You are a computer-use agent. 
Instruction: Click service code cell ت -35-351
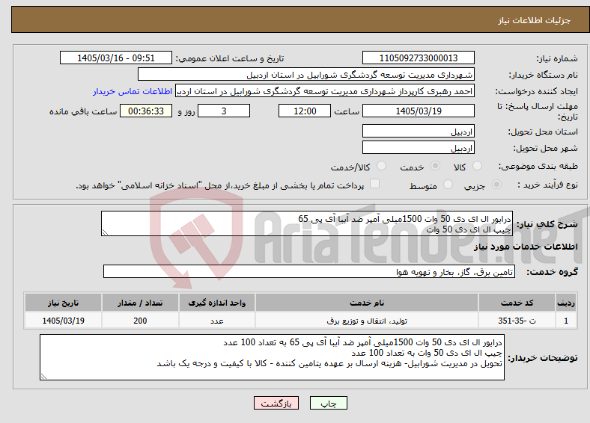(517, 321)
